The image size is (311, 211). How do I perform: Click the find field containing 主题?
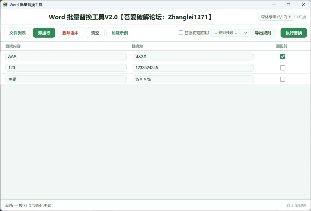tap(66, 79)
